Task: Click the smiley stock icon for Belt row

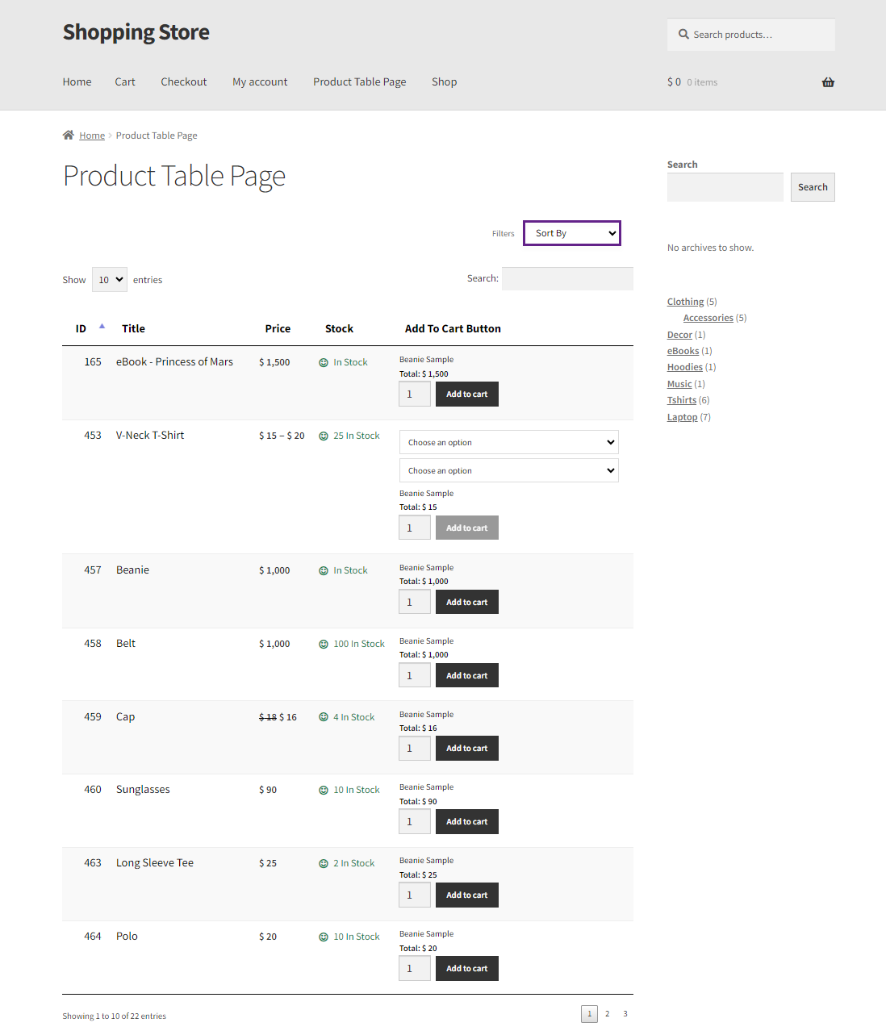Action: [x=324, y=645]
